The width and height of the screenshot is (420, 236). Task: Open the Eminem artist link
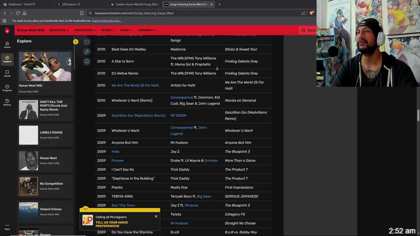click(211, 161)
